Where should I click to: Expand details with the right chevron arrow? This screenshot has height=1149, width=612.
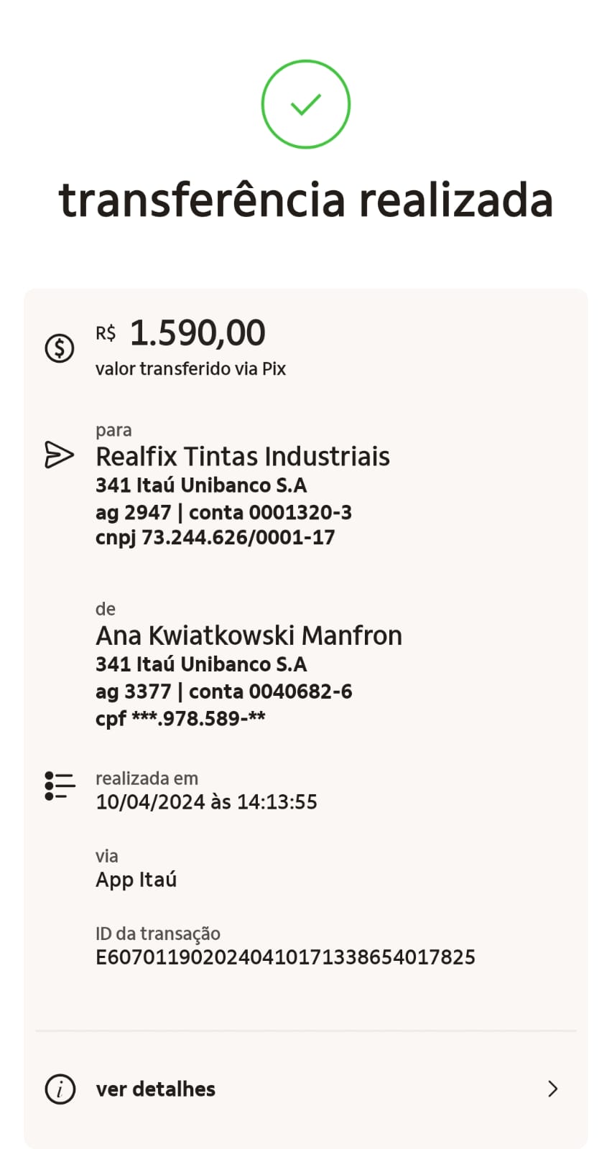point(552,1089)
